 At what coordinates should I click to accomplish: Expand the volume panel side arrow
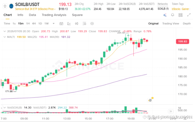[2, 108]
